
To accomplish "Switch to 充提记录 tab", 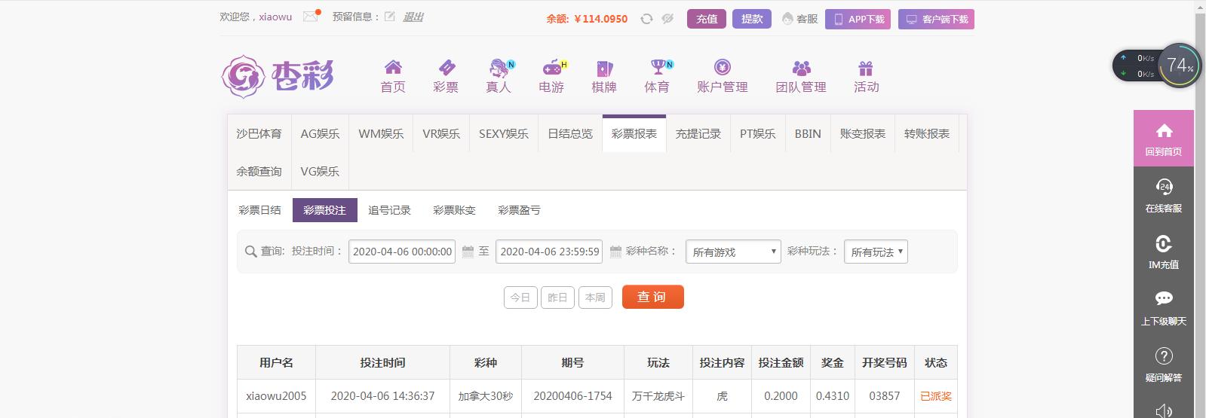I will click(x=698, y=134).
